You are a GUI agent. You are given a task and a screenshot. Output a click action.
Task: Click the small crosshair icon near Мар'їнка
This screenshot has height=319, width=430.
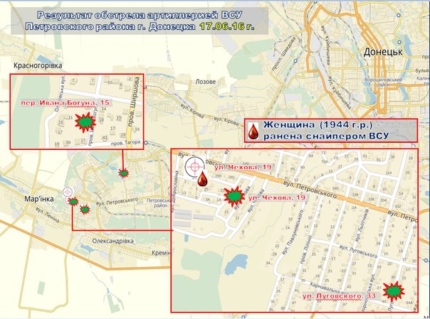(68, 192)
